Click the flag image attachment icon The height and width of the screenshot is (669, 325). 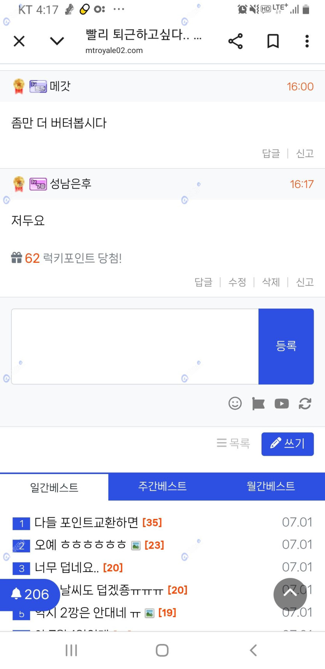[258, 404]
